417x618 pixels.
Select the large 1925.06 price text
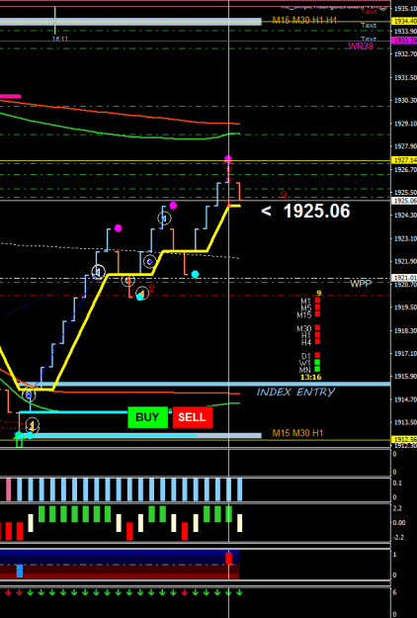pyautogui.click(x=316, y=212)
